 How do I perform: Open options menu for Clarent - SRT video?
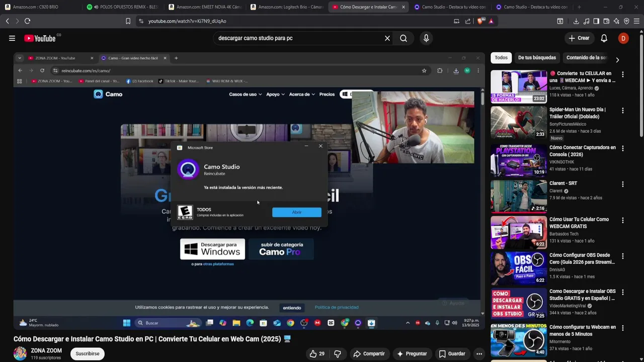(623, 185)
